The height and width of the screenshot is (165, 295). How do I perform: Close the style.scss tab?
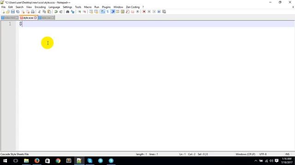35,18
